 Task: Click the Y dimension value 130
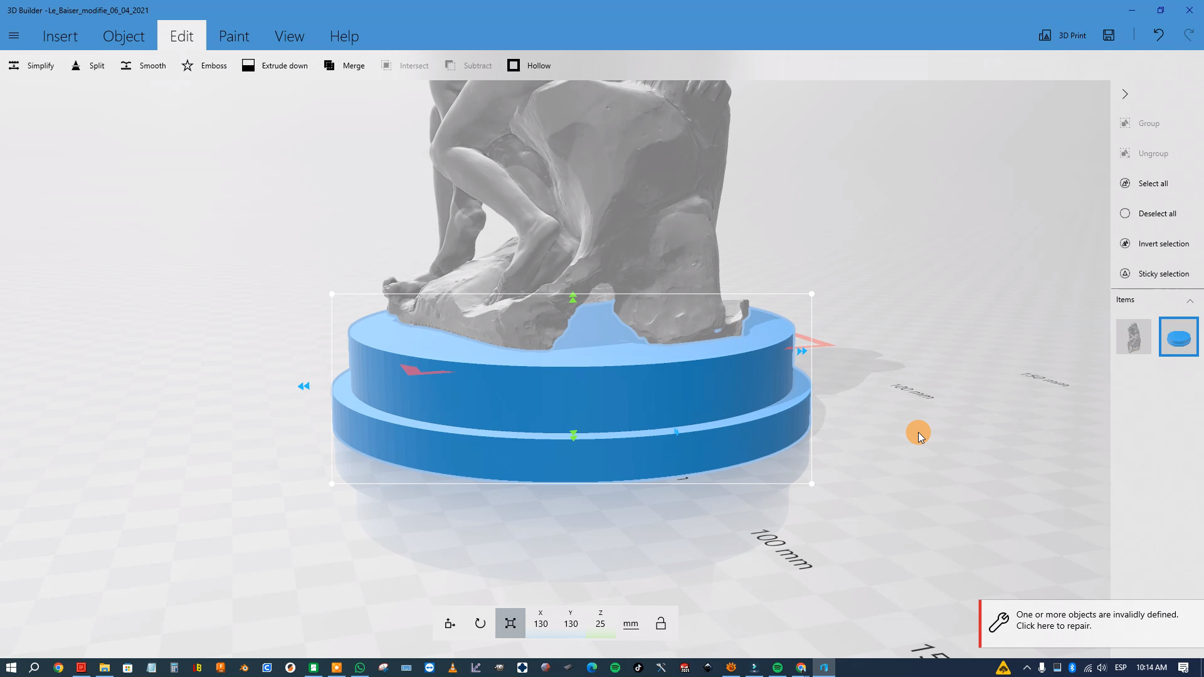point(571,624)
